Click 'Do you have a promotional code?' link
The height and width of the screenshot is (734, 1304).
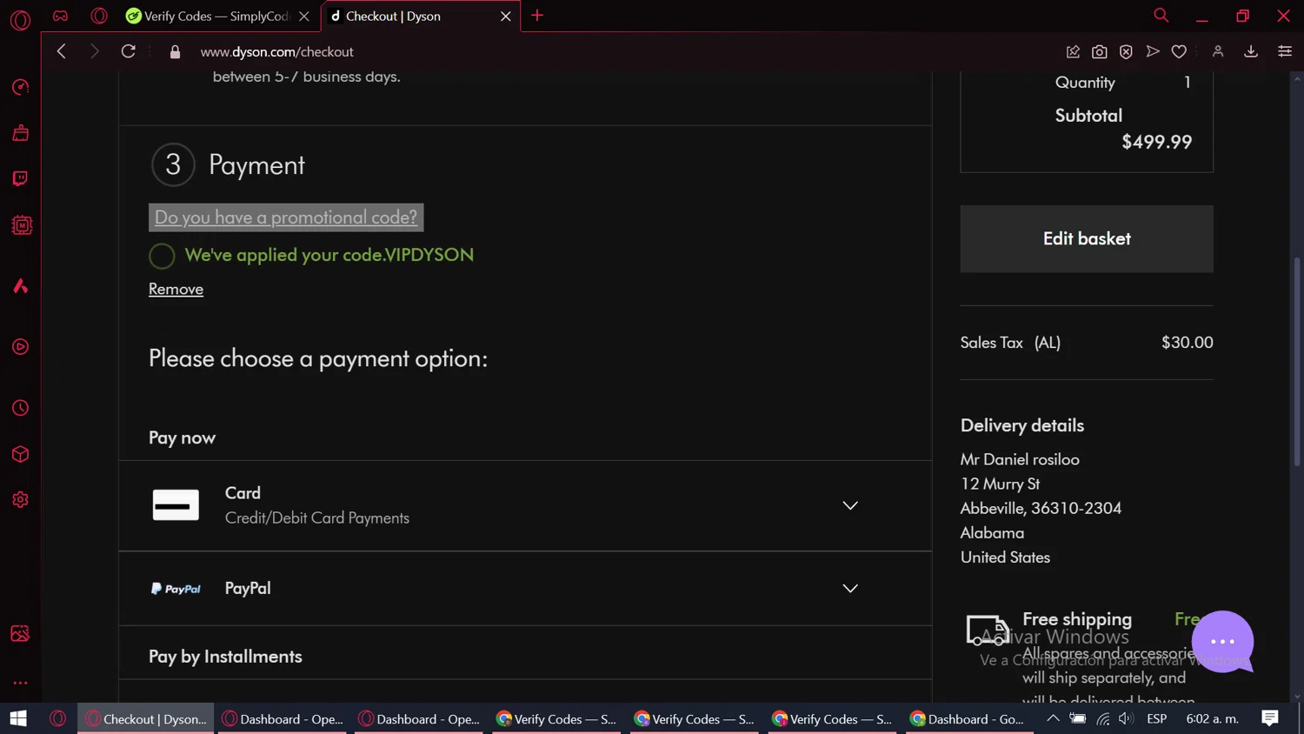(286, 217)
